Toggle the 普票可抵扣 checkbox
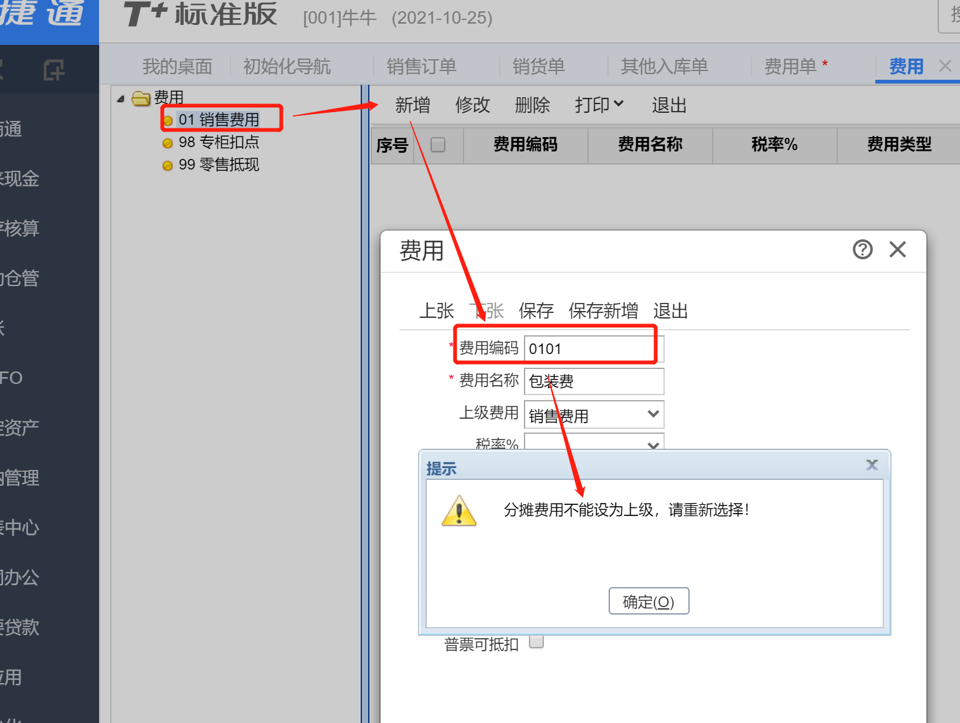This screenshot has width=960, height=723. point(536,641)
